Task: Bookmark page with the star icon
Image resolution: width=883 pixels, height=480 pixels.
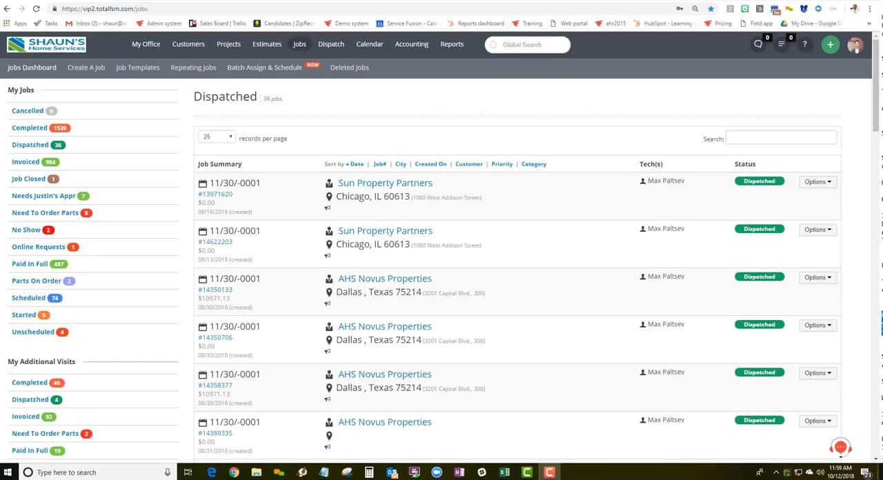Action: (711, 9)
